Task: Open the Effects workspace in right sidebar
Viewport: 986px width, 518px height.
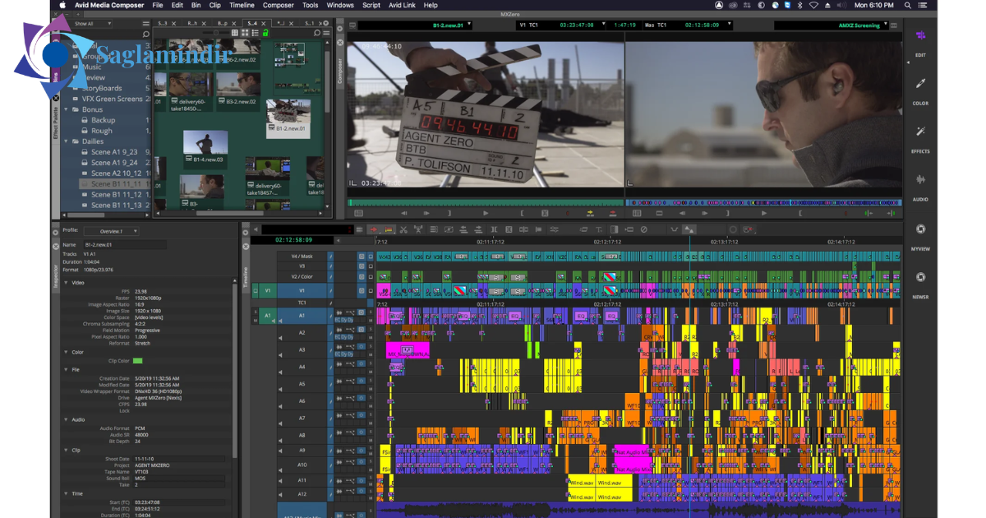Action: click(x=920, y=138)
